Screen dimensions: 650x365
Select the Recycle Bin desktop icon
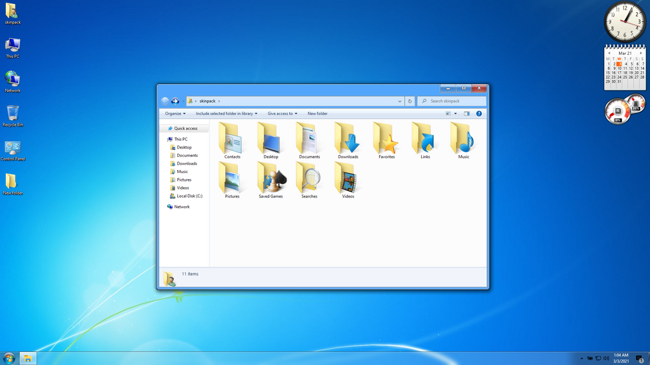point(12,116)
